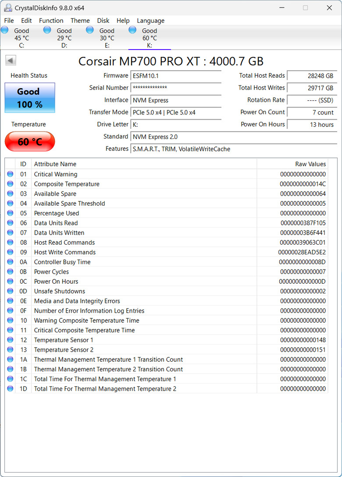
Task: Click Power On Hours value 13 hours
Action: pyautogui.click(x=312, y=125)
